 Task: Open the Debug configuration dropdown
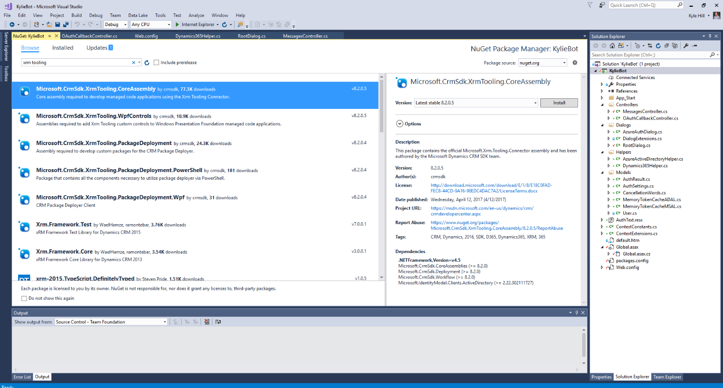click(116, 24)
